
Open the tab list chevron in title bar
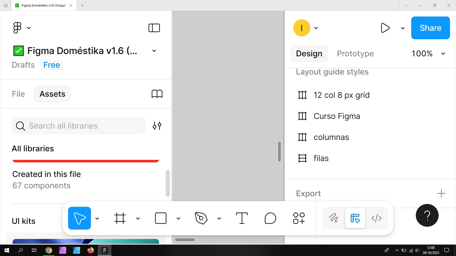coord(406,5)
